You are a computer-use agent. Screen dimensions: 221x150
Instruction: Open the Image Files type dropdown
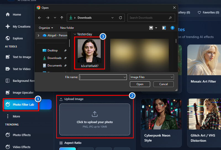[152, 77]
